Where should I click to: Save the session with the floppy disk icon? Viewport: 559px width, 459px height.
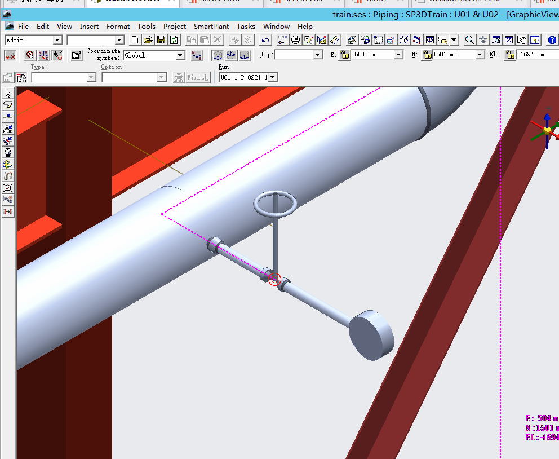161,40
